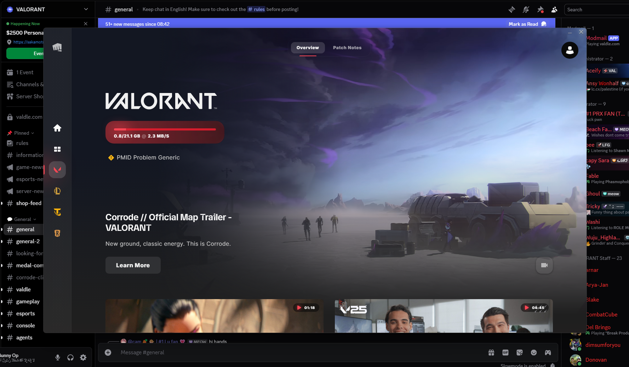Open the sticker picker
Screen dimensions: 629x367
(x=520, y=353)
